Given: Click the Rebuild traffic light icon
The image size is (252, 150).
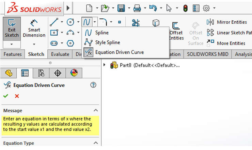Looking at the screenshot, I should [186, 8].
